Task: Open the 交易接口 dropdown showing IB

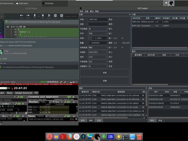Action: (98, 66)
